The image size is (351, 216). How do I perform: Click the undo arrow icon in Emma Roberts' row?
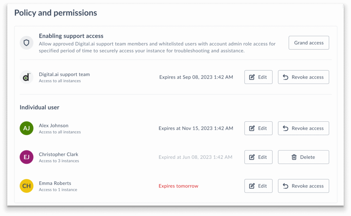pos(285,186)
